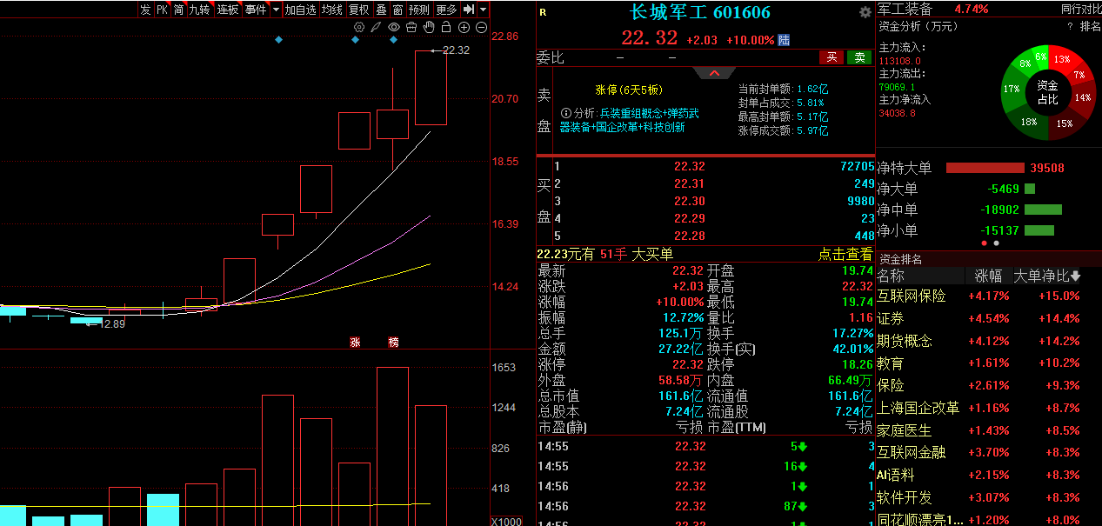
Task: Open 事件 events menu
Action: [256, 10]
